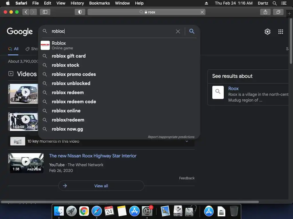Screen dimensions: 293x219
Task: Click the Feedback link
Action: (x=187, y=178)
